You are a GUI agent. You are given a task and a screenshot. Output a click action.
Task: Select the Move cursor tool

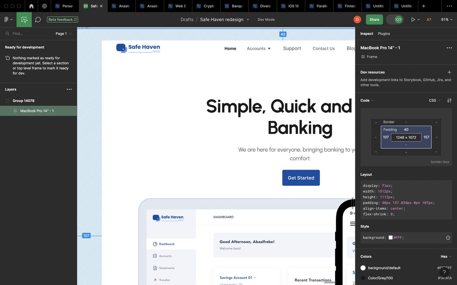pos(24,19)
